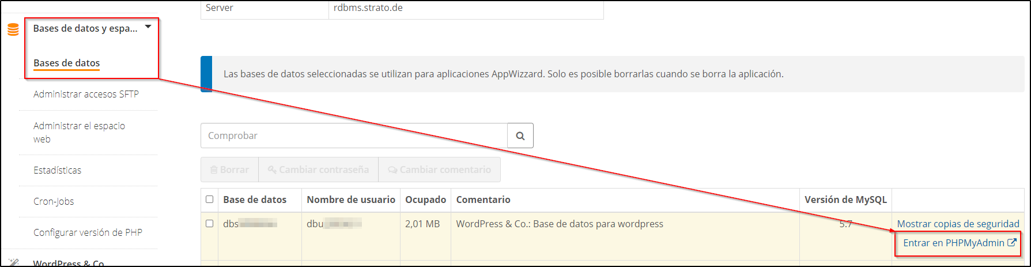1031x267 pixels.
Task: Click the magnifier search button
Action: coord(520,136)
